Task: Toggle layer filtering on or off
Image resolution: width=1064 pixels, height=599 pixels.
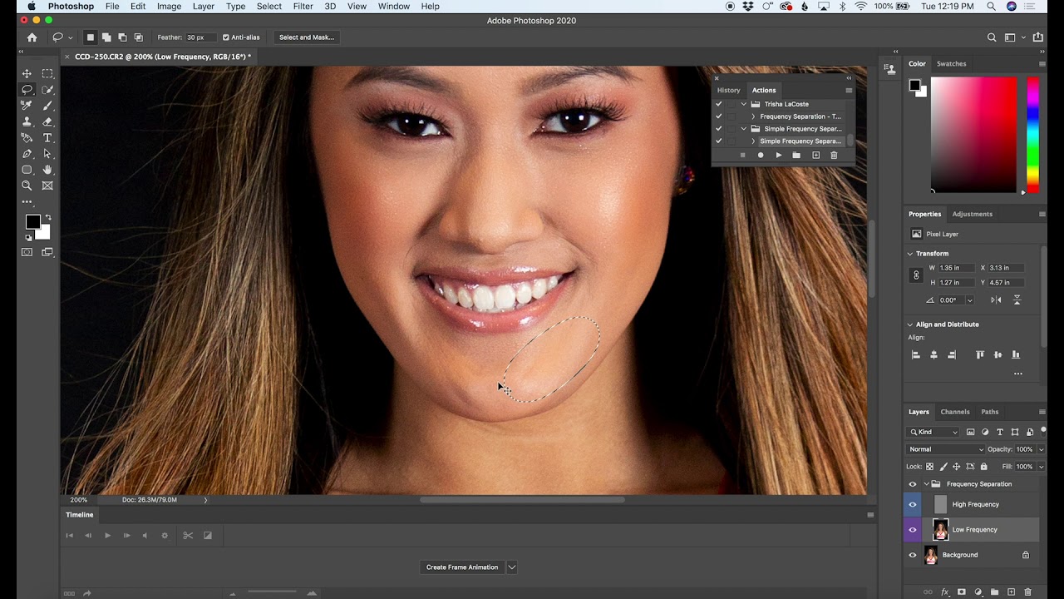Action: tap(1042, 432)
